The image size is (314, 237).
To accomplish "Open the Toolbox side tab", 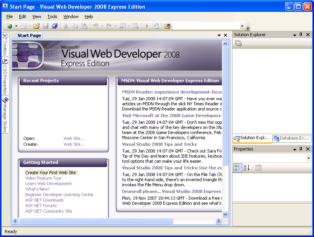I will click(x=5, y=45).
